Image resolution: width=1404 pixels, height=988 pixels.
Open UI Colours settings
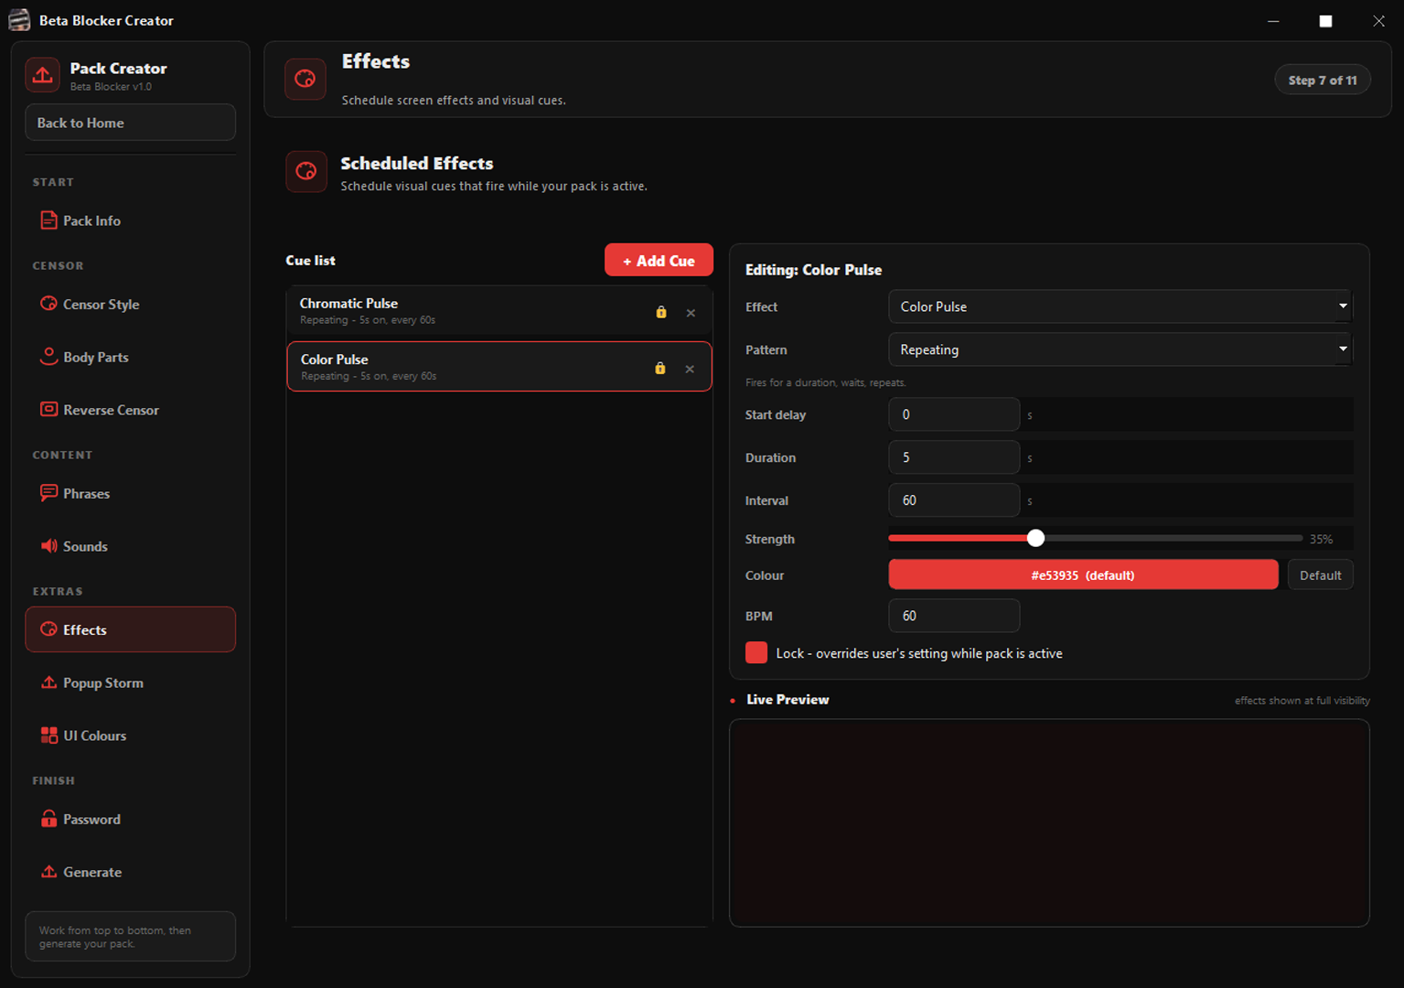coord(130,736)
